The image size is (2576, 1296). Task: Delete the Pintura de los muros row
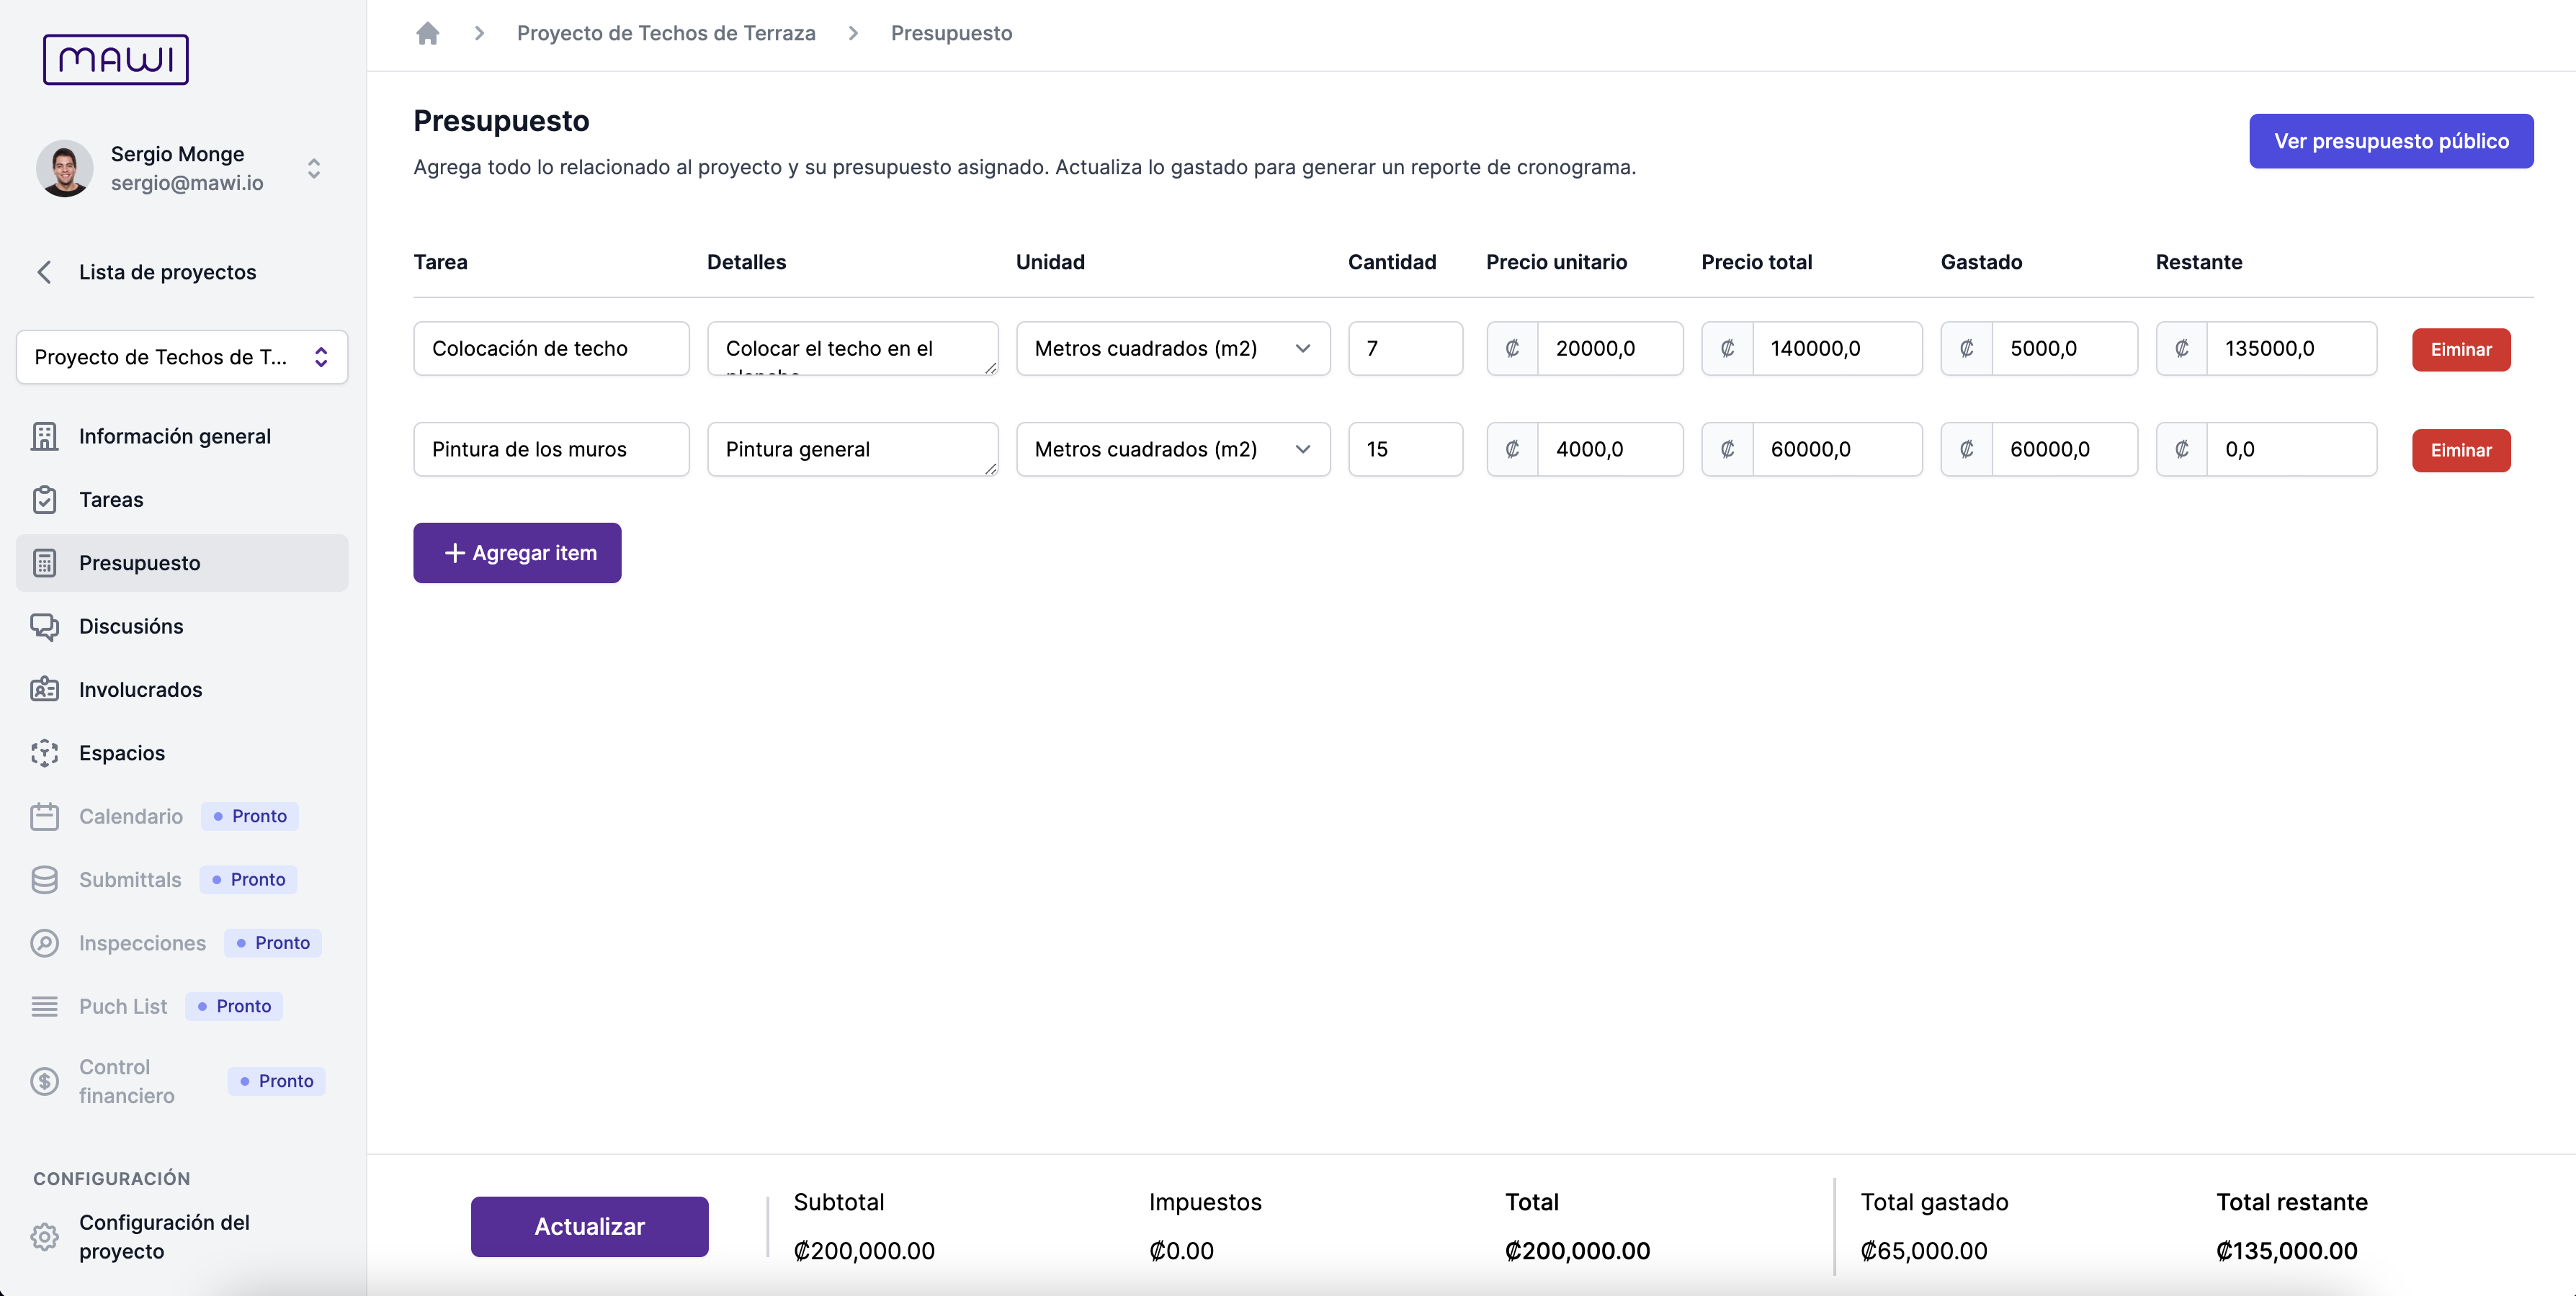2460,451
